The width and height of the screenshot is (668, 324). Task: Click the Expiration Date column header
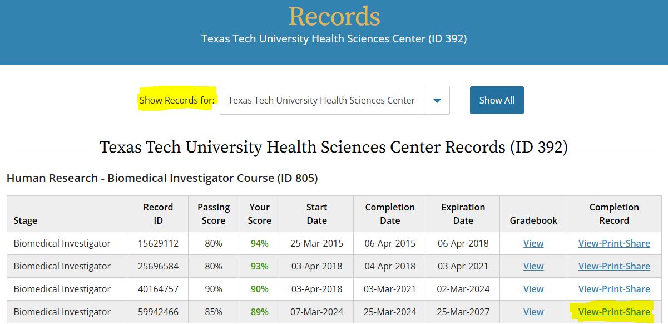click(463, 214)
